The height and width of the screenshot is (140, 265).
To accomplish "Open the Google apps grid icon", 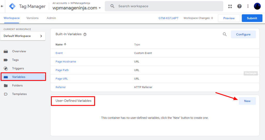I will coord(230,6).
